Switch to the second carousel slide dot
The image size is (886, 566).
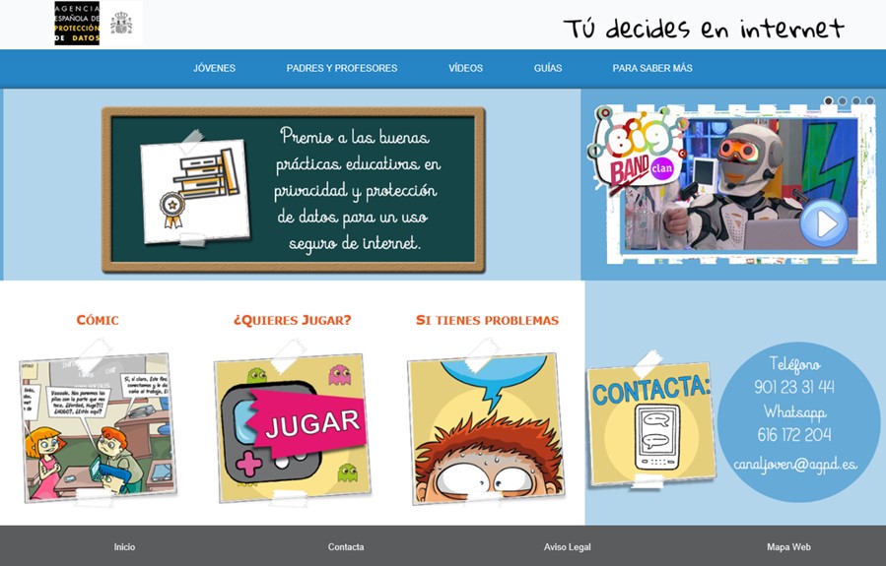click(843, 100)
